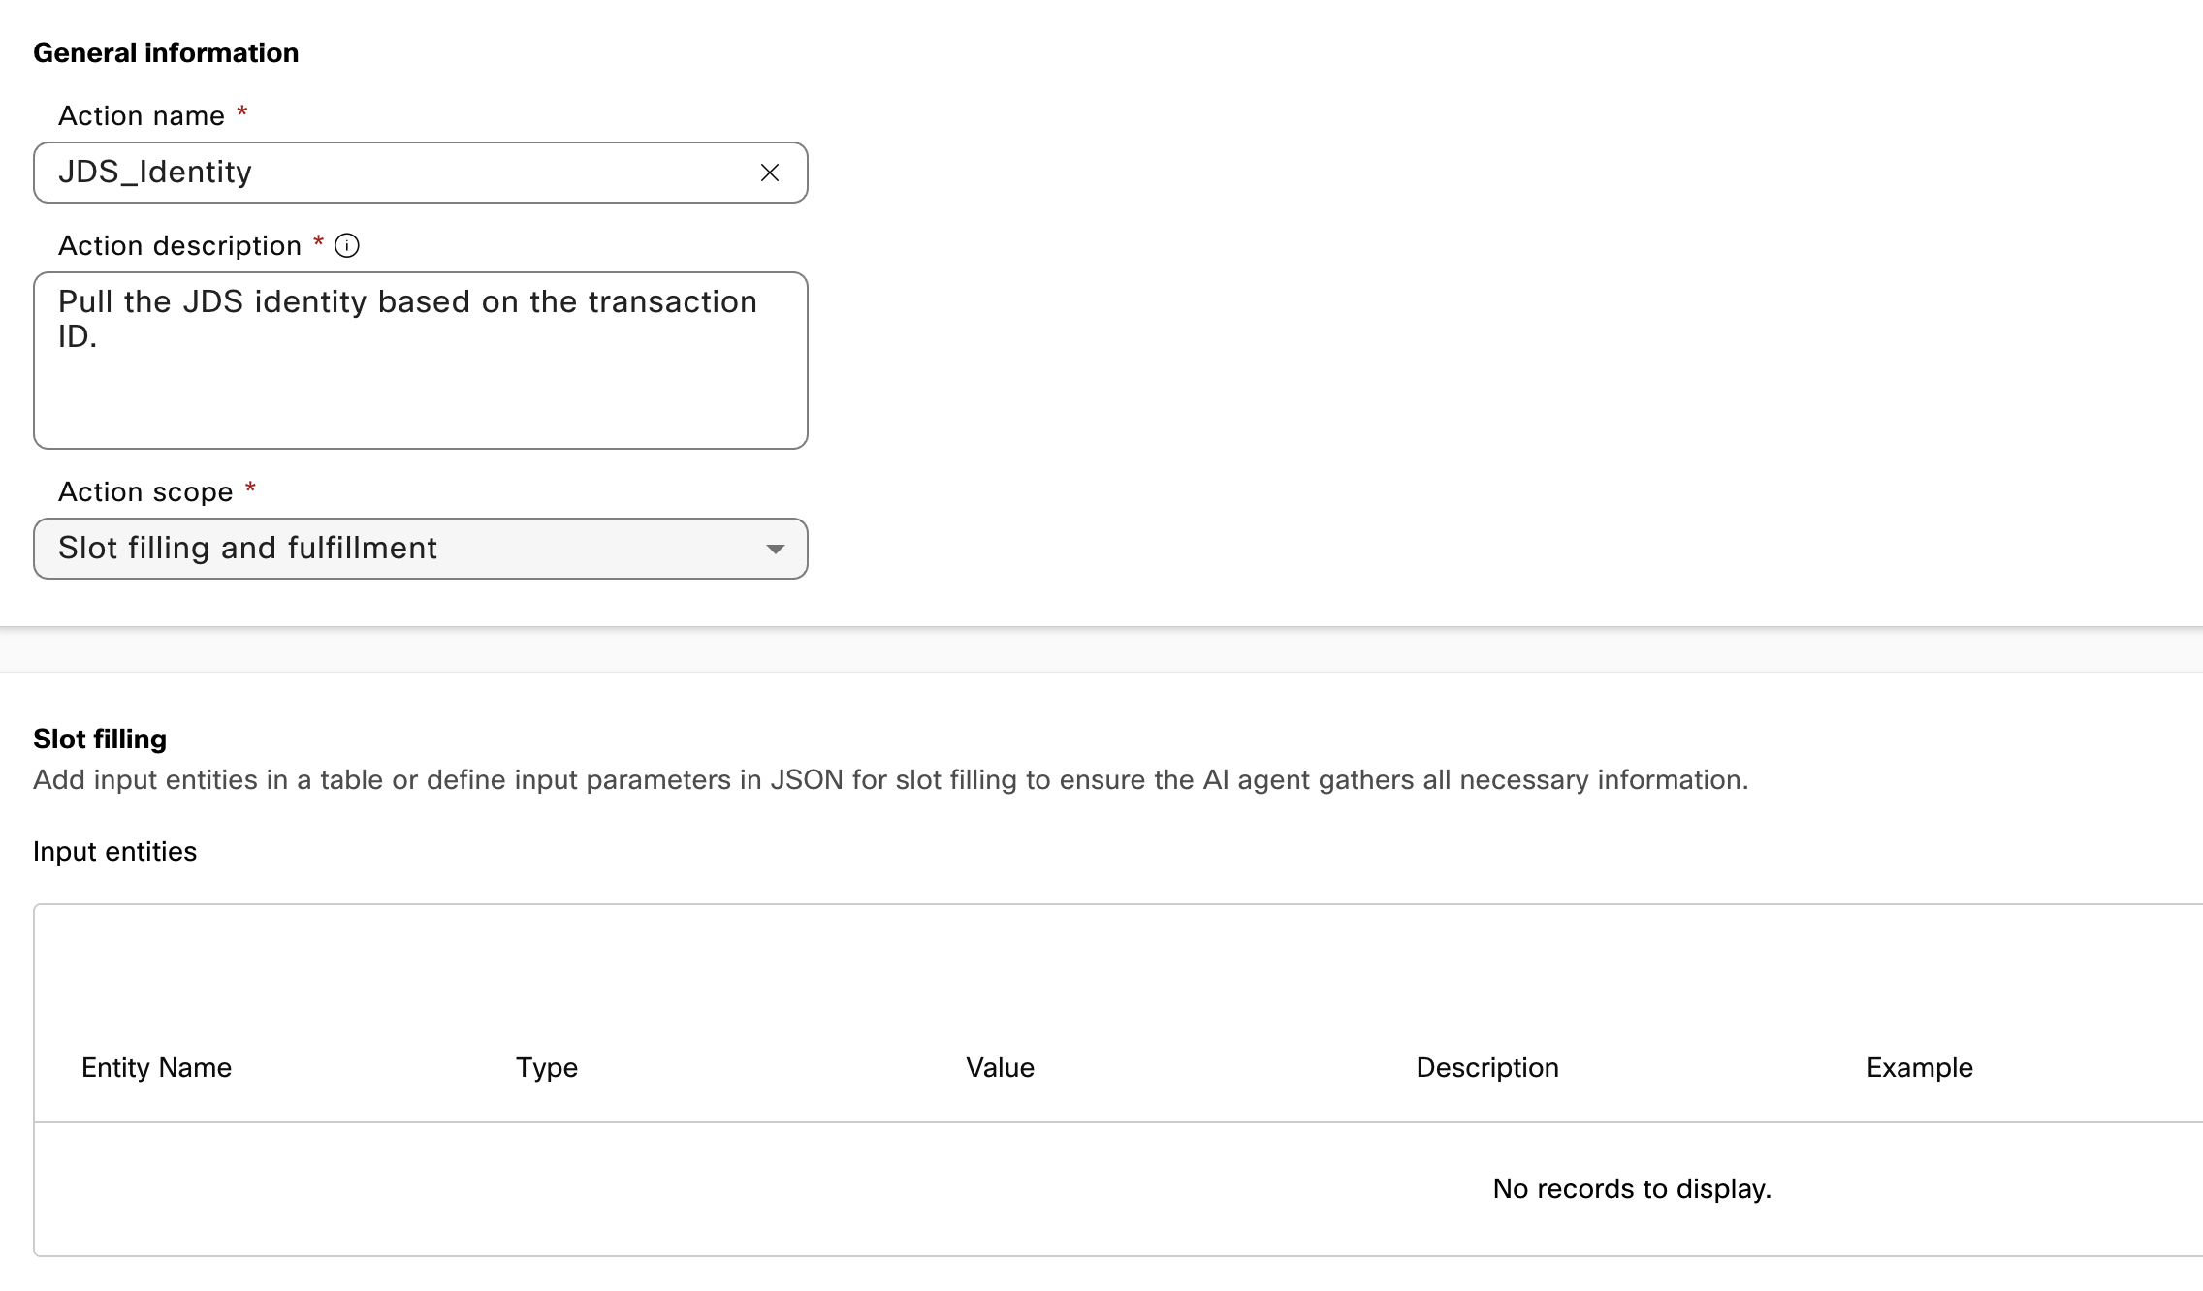Viewport: 2203px width, 1291px height.
Task: Click the Action scope field label
Action: pos(145,492)
